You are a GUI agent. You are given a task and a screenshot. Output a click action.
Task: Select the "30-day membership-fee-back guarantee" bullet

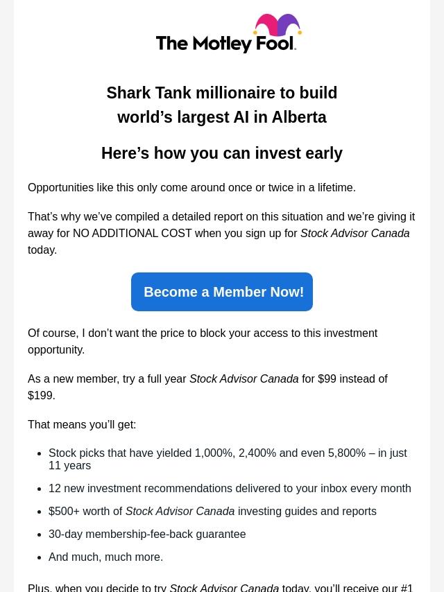[x=147, y=534]
